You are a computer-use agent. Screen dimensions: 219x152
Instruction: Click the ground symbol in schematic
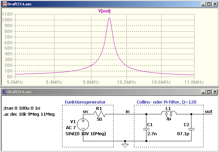(125, 145)
